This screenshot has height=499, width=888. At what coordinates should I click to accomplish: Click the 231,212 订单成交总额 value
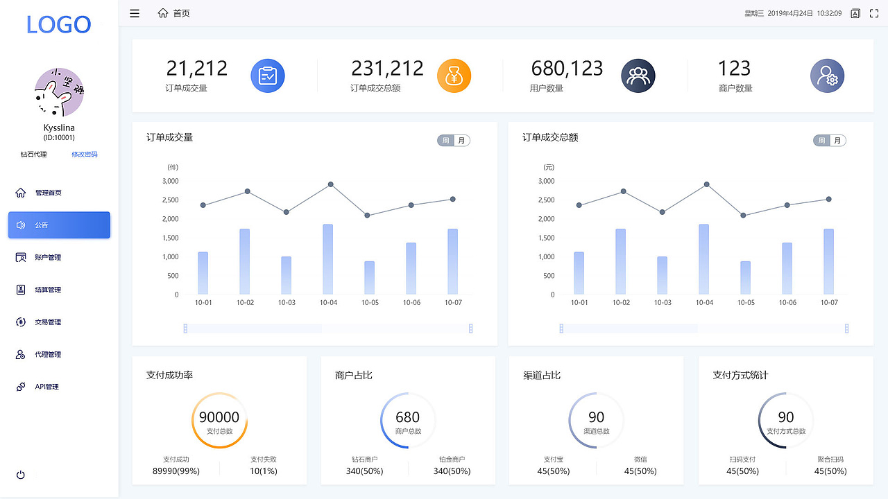[x=387, y=68]
